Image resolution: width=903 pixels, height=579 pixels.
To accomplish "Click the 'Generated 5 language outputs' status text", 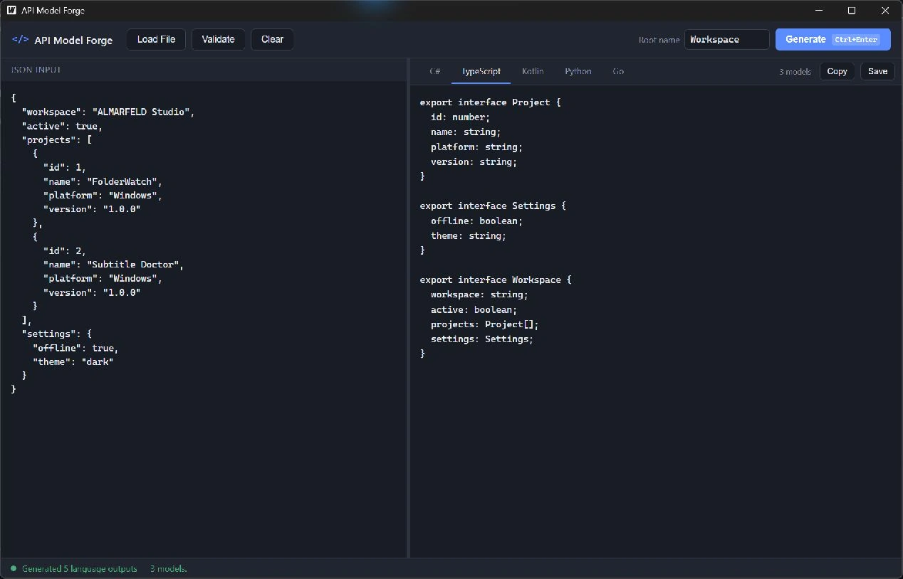I will tap(80, 569).
